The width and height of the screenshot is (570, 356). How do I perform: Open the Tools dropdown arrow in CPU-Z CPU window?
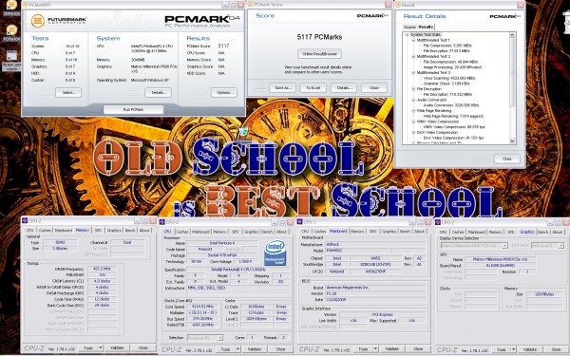coord(237,349)
